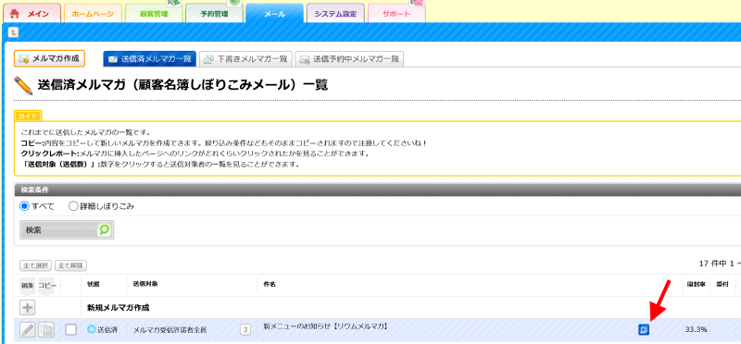Switch to the 予約管理 tab

coord(214,14)
